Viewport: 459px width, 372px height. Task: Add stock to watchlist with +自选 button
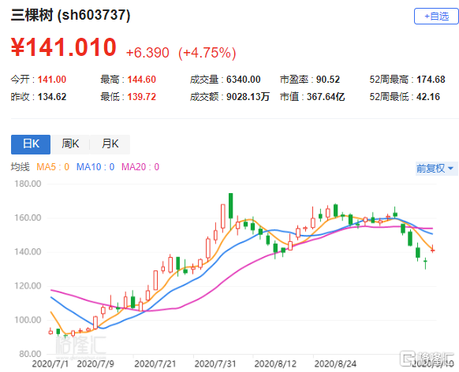click(436, 16)
